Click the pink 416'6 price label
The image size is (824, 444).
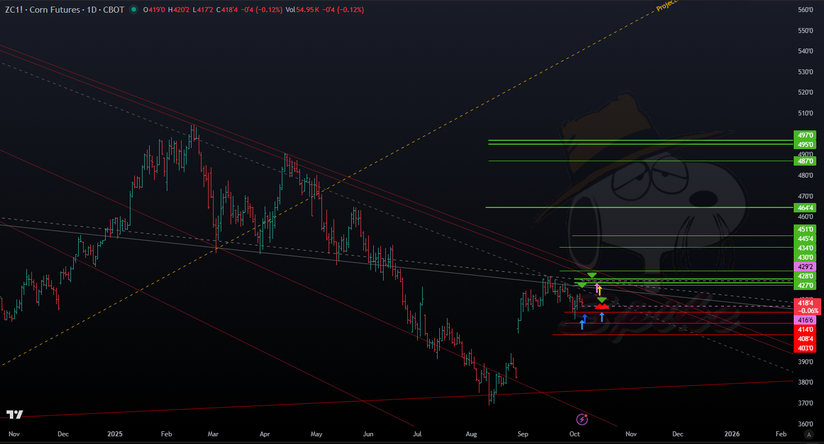[805, 320]
